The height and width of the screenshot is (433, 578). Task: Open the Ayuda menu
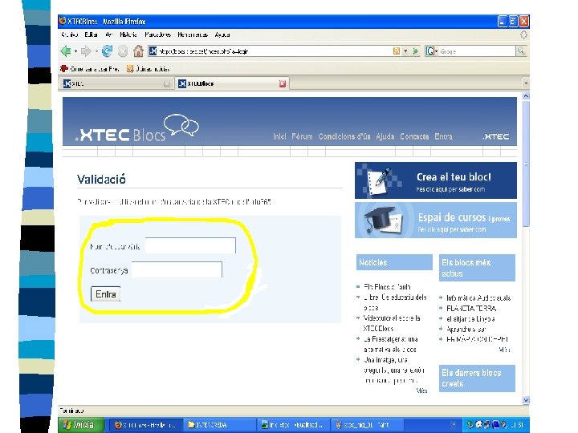click(222, 34)
